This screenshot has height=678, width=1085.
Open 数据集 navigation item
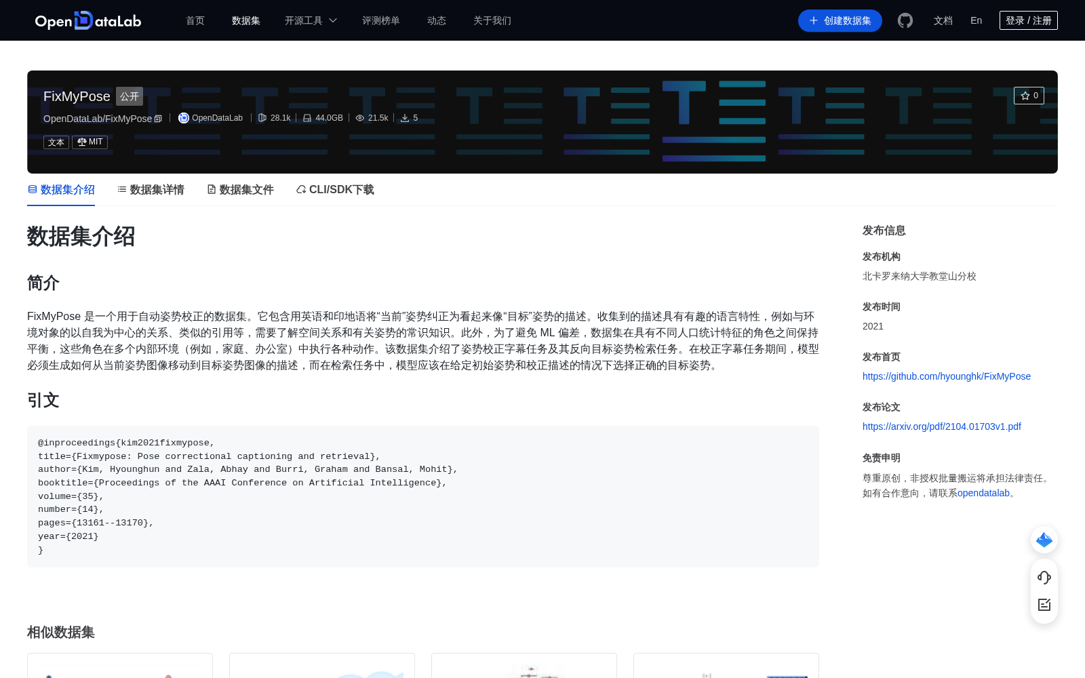click(x=246, y=20)
